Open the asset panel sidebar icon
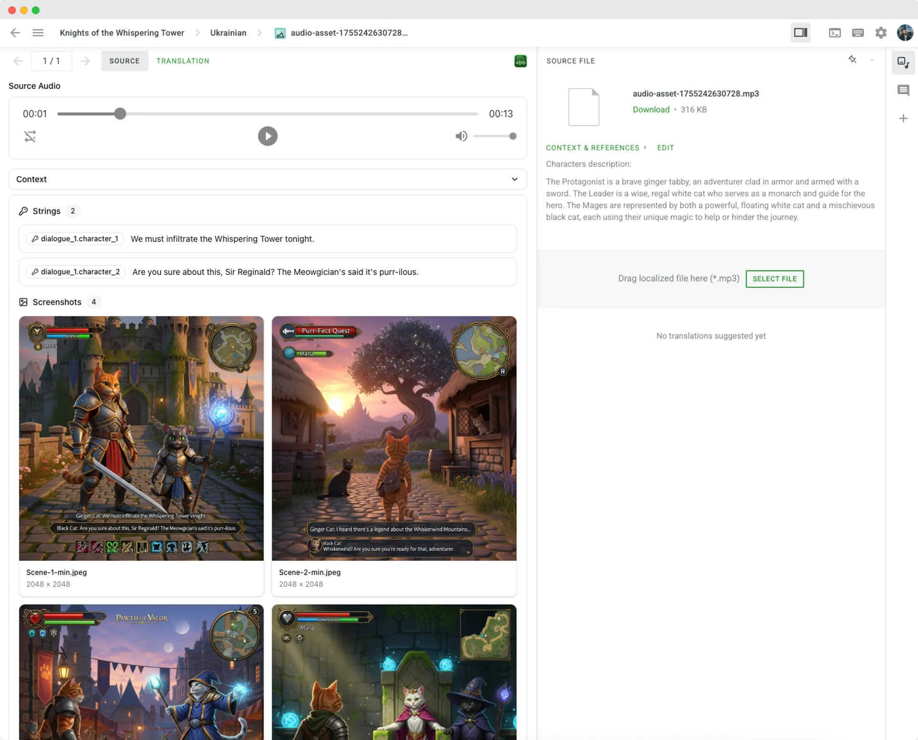The width and height of the screenshot is (918, 740). 903,62
